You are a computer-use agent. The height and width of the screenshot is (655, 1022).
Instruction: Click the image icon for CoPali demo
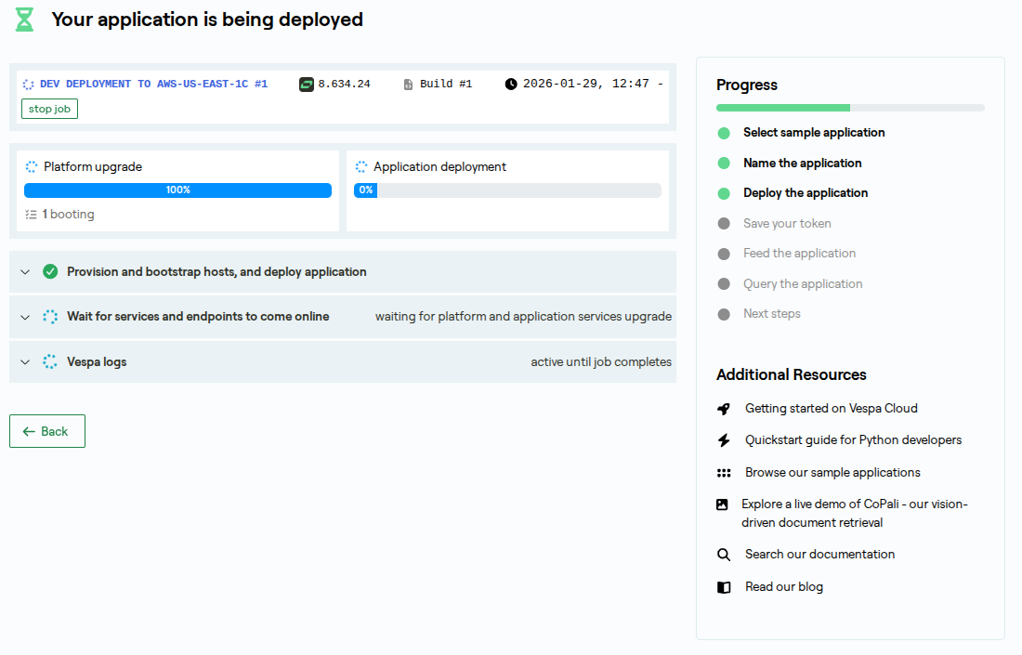click(x=722, y=504)
